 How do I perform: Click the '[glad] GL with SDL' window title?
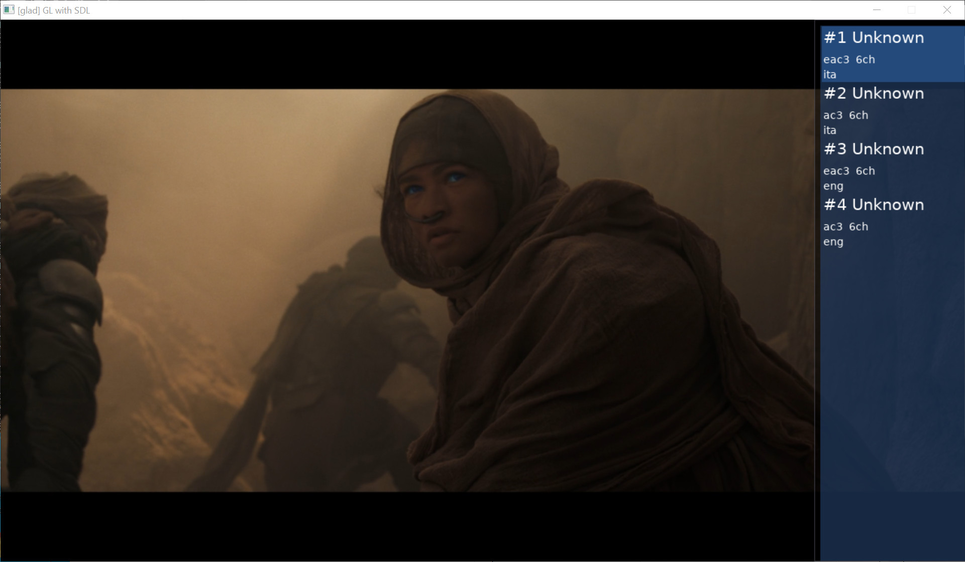pos(54,11)
